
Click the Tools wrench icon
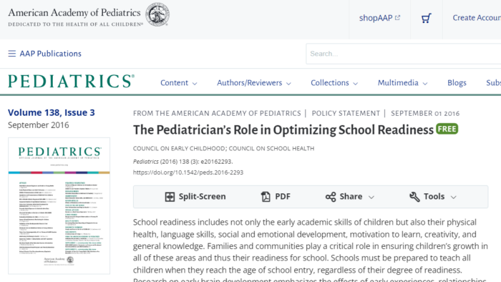click(414, 197)
